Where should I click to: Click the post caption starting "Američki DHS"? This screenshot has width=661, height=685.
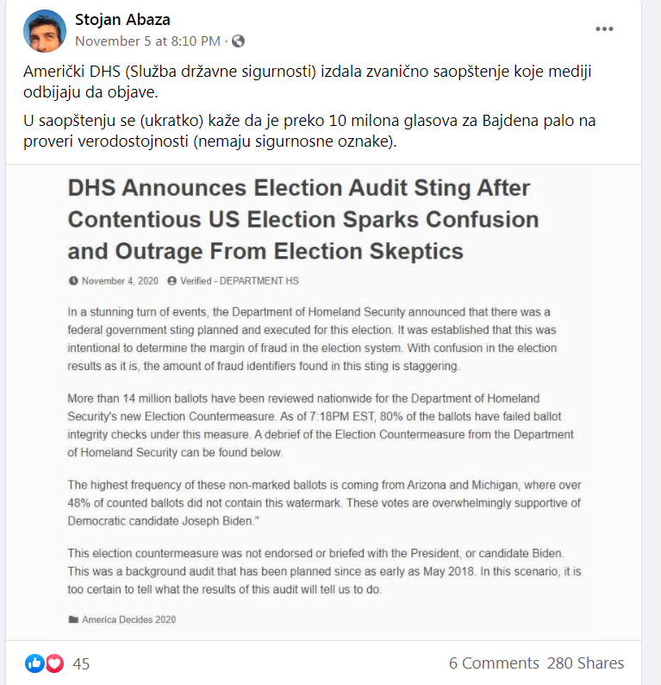point(306,80)
